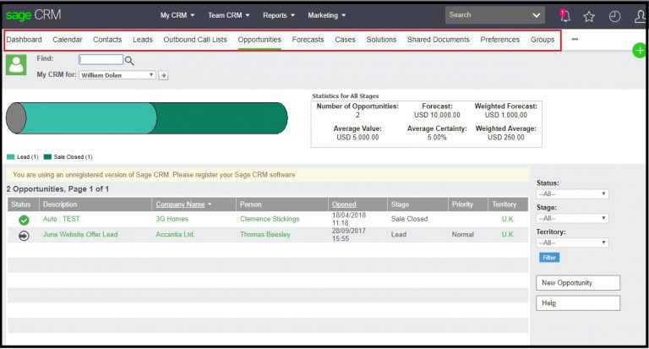Click the user profile icon
The width and height of the screenshot is (649, 349).
pyautogui.click(x=639, y=15)
